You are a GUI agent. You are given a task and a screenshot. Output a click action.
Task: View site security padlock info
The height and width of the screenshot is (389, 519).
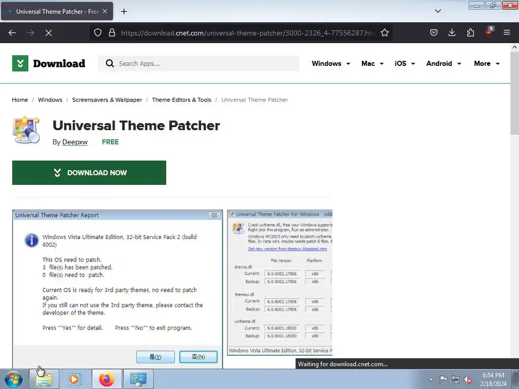click(112, 33)
